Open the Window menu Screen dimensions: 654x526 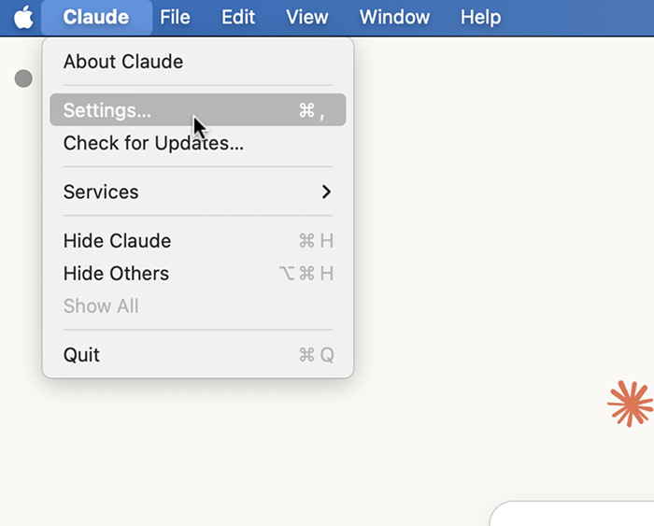tap(394, 18)
